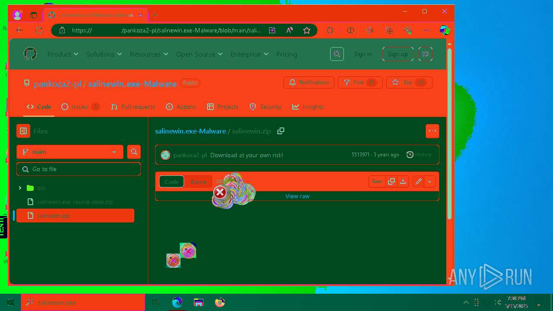Screen dimensions: 553x311
Task: Click the Pricing link
Action: [x=287, y=54]
